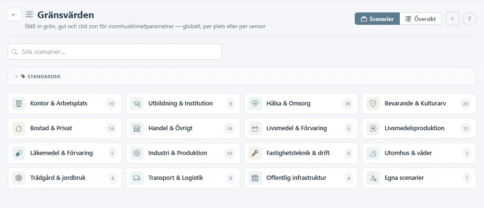Expand the STANDARDER section chevron
The height and width of the screenshot is (208, 484).
16,76
